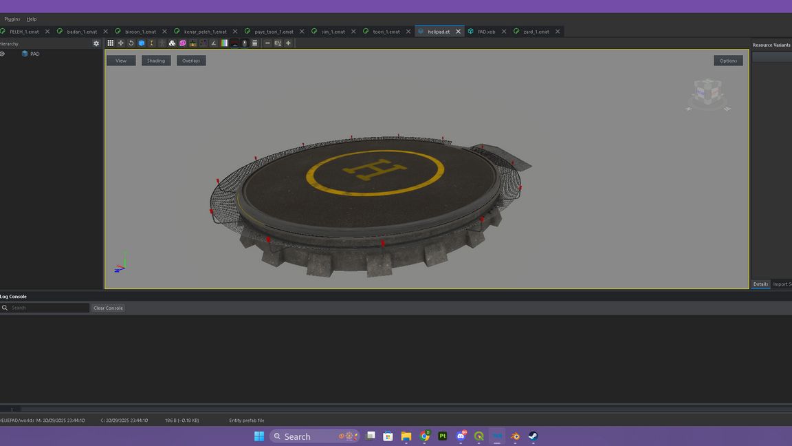Open Steam from the Windows taskbar

point(533,436)
